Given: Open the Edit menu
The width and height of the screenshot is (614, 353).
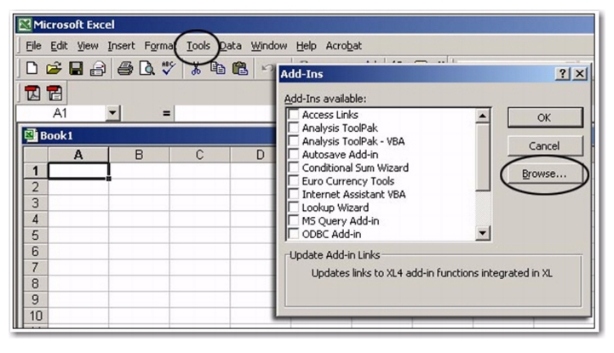Looking at the screenshot, I should point(59,46).
